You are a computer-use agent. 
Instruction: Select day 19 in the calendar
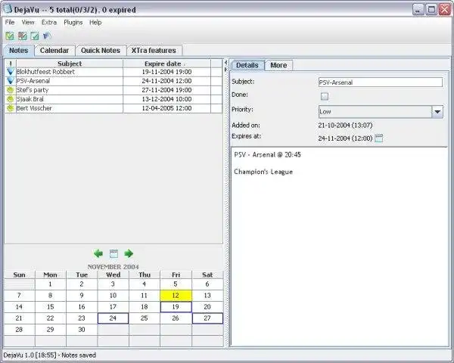pyautogui.click(x=176, y=307)
